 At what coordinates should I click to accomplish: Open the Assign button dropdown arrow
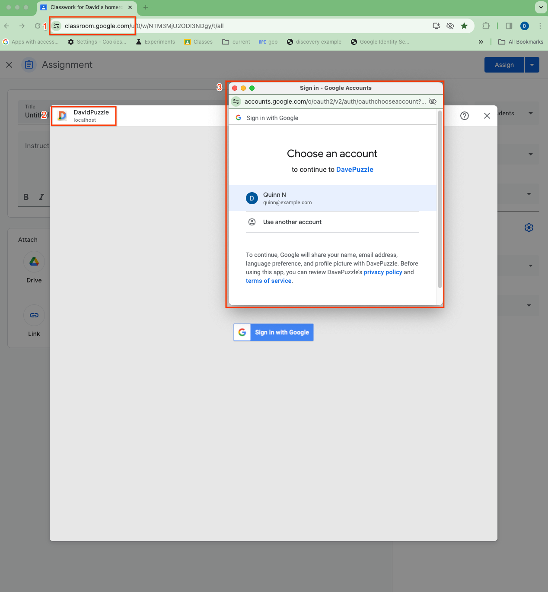(x=532, y=64)
